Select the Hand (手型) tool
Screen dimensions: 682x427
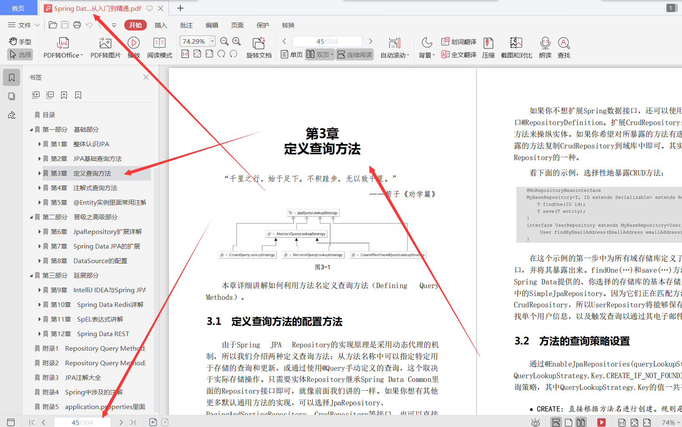coord(20,42)
